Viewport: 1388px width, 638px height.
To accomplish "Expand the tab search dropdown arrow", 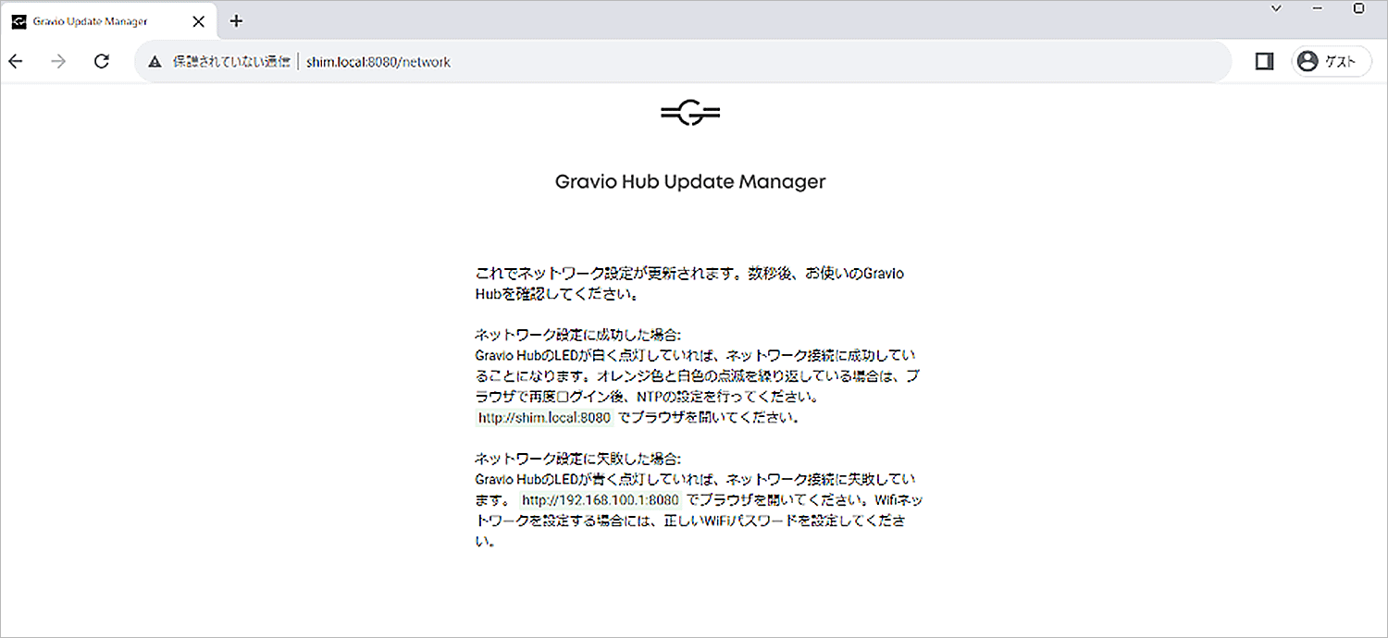I will (x=1276, y=8).
